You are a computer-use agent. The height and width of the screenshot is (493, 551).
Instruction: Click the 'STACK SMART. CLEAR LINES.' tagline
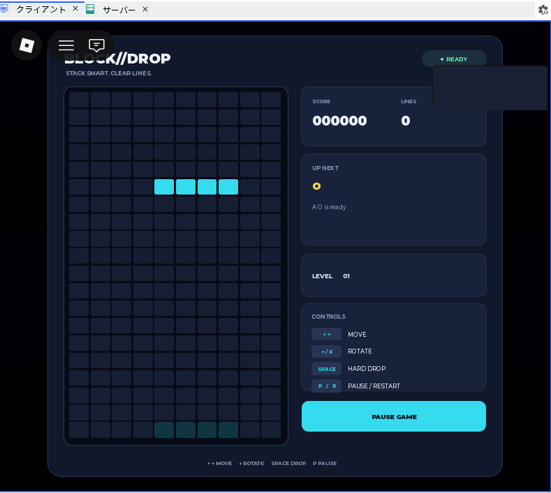click(x=109, y=73)
